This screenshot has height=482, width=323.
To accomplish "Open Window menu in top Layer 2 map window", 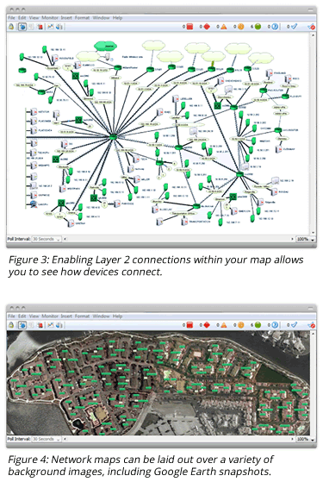I will tap(101, 18).
